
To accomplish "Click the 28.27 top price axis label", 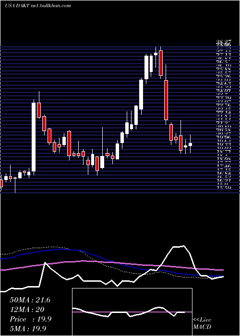I will (x=224, y=42).
